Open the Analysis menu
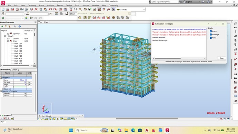This screenshot has width=238, height=134. pos(50,6)
